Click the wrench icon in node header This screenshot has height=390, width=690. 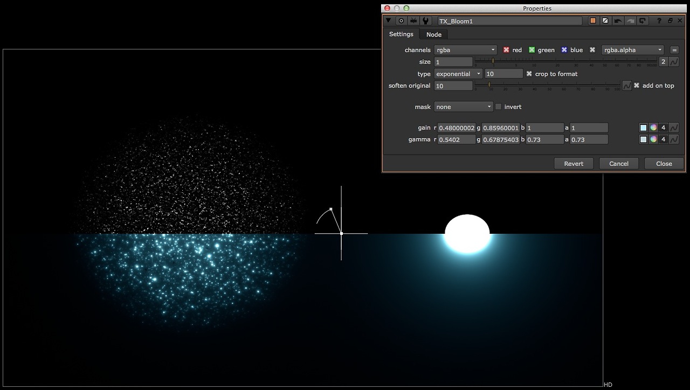pyautogui.click(x=426, y=21)
